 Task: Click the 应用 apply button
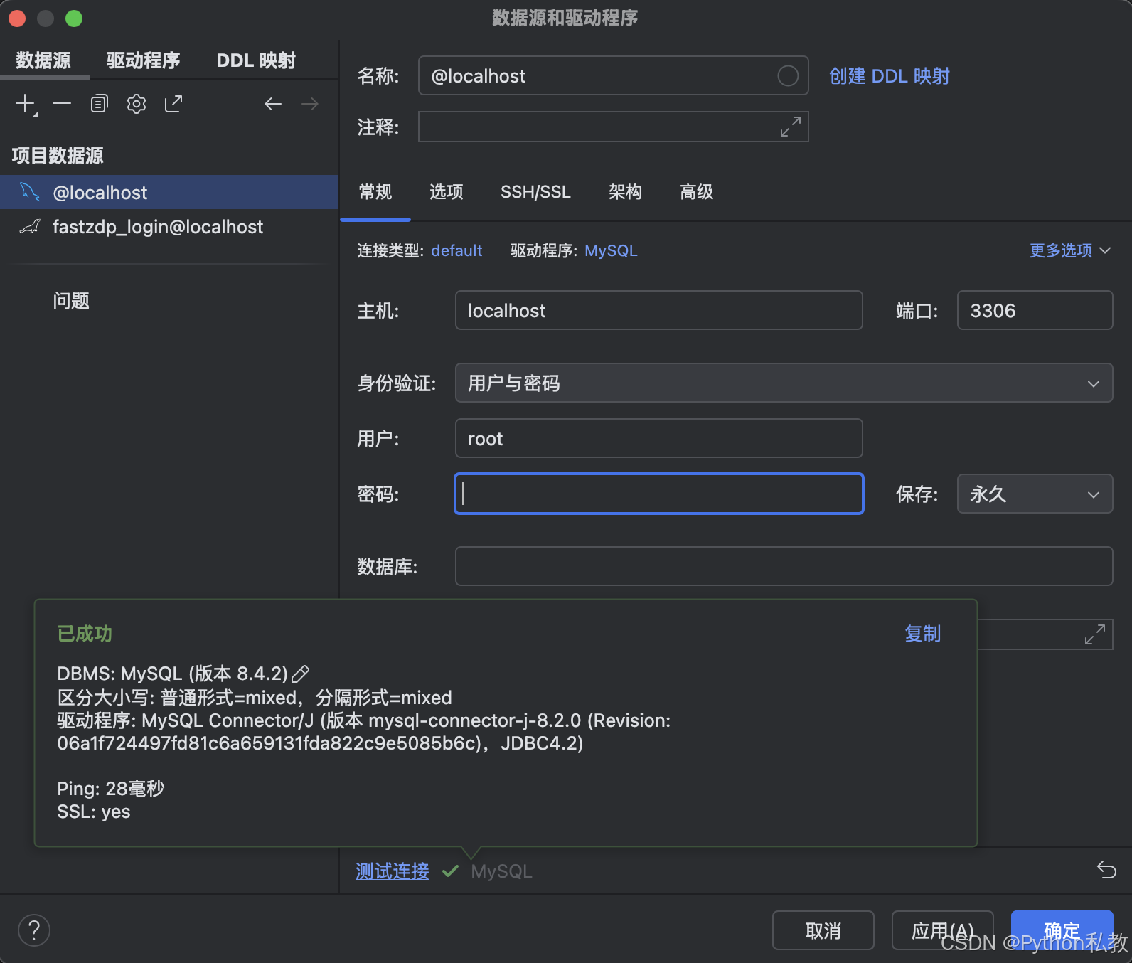click(942, 930)
